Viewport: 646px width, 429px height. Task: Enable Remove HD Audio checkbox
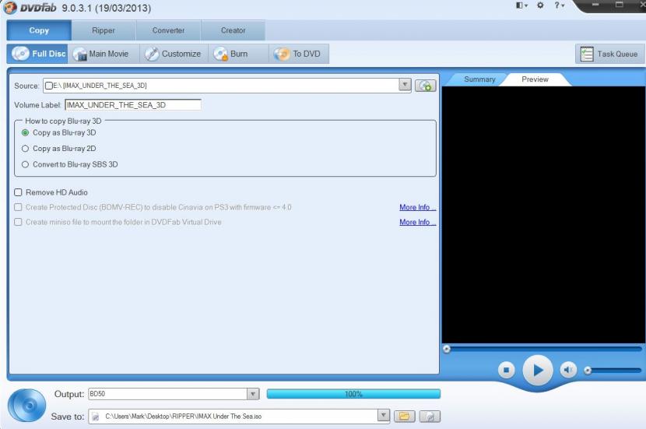click(x=18, y=192)
